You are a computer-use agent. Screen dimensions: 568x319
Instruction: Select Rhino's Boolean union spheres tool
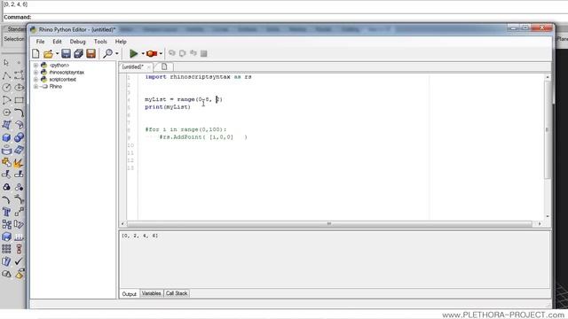click(19, 137)
